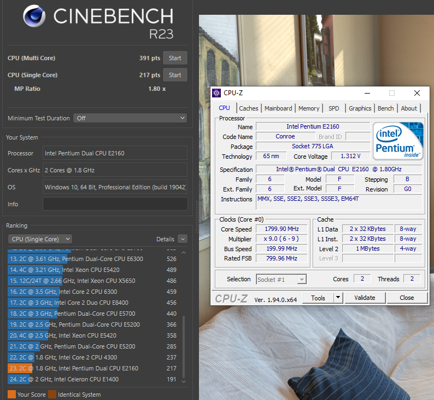Select ranking row 16 Intel Core 2 CPU 6300

coord(93,292)
